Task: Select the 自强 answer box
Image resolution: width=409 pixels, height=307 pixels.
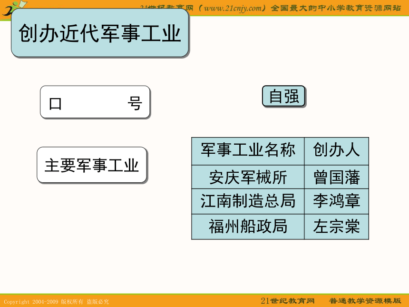Action: (x=283, y=96)
